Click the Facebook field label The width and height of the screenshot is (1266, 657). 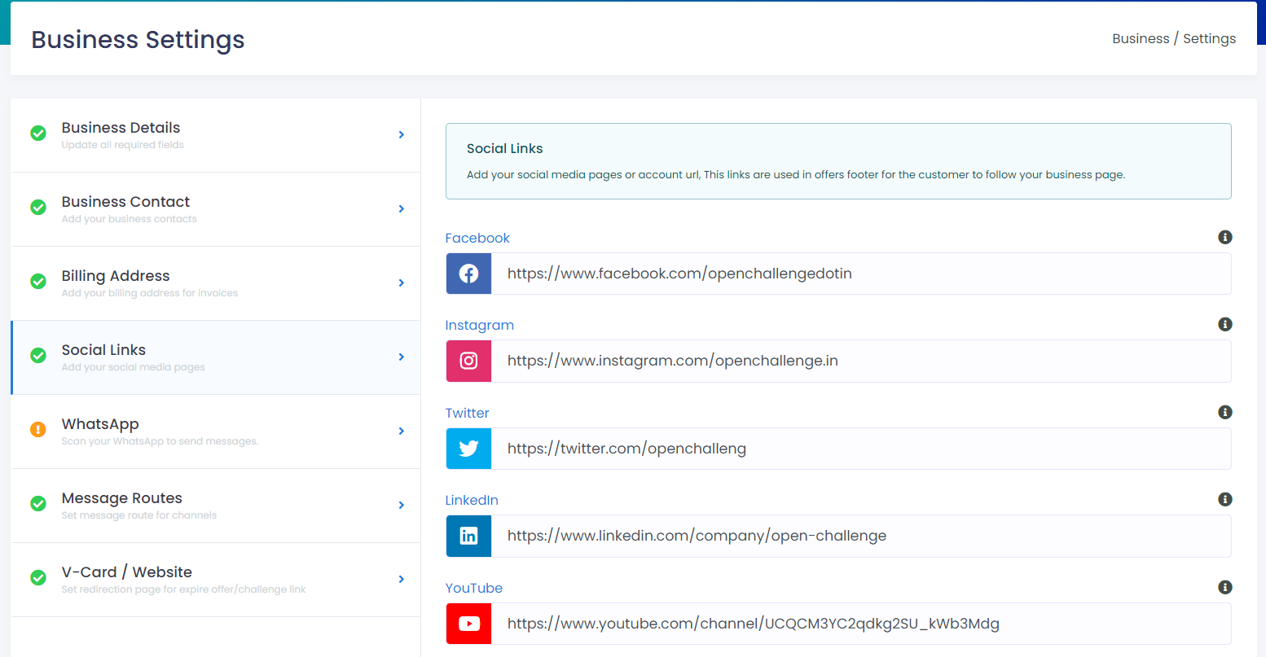coord(477,238)
